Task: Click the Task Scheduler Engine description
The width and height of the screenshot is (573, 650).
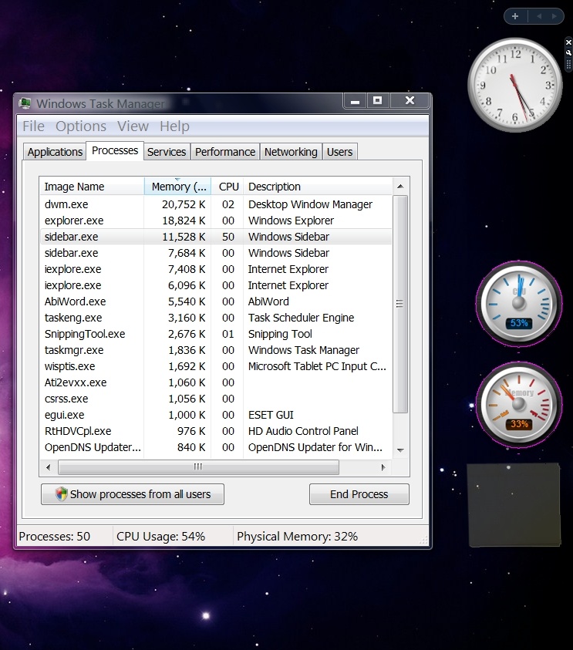Action: pyautogui.click(x=301, y=318)
